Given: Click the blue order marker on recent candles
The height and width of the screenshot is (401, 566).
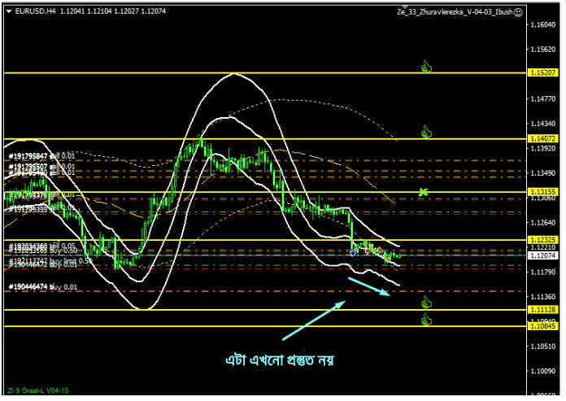Looking at the screenshot, I should click(352, 253).
